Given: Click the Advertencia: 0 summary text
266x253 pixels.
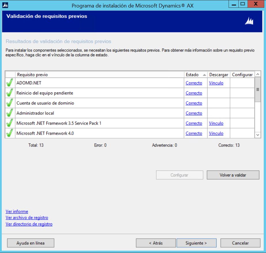Looking at the screenshot, I should coord(165,145).
